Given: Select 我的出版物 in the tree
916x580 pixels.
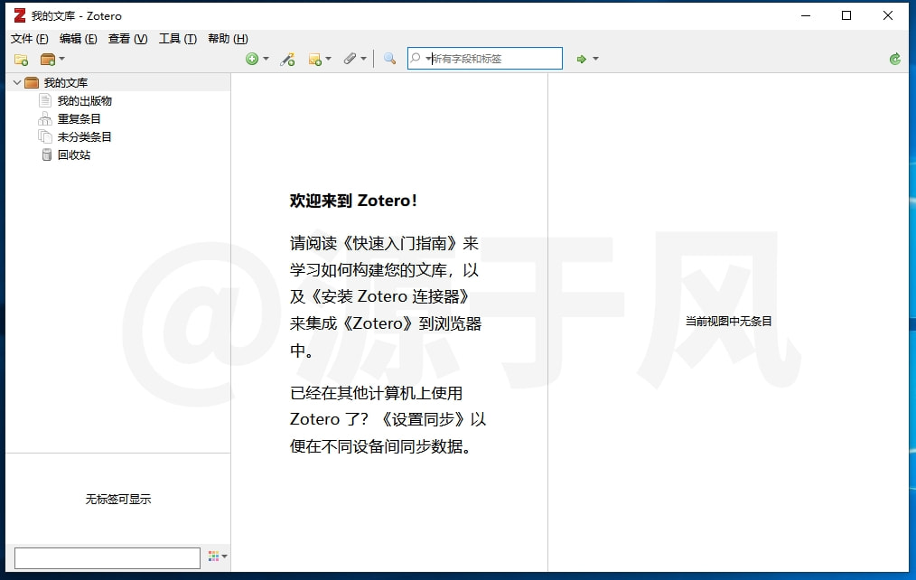Looking at the screenshot, I should (x=84, y=101).
